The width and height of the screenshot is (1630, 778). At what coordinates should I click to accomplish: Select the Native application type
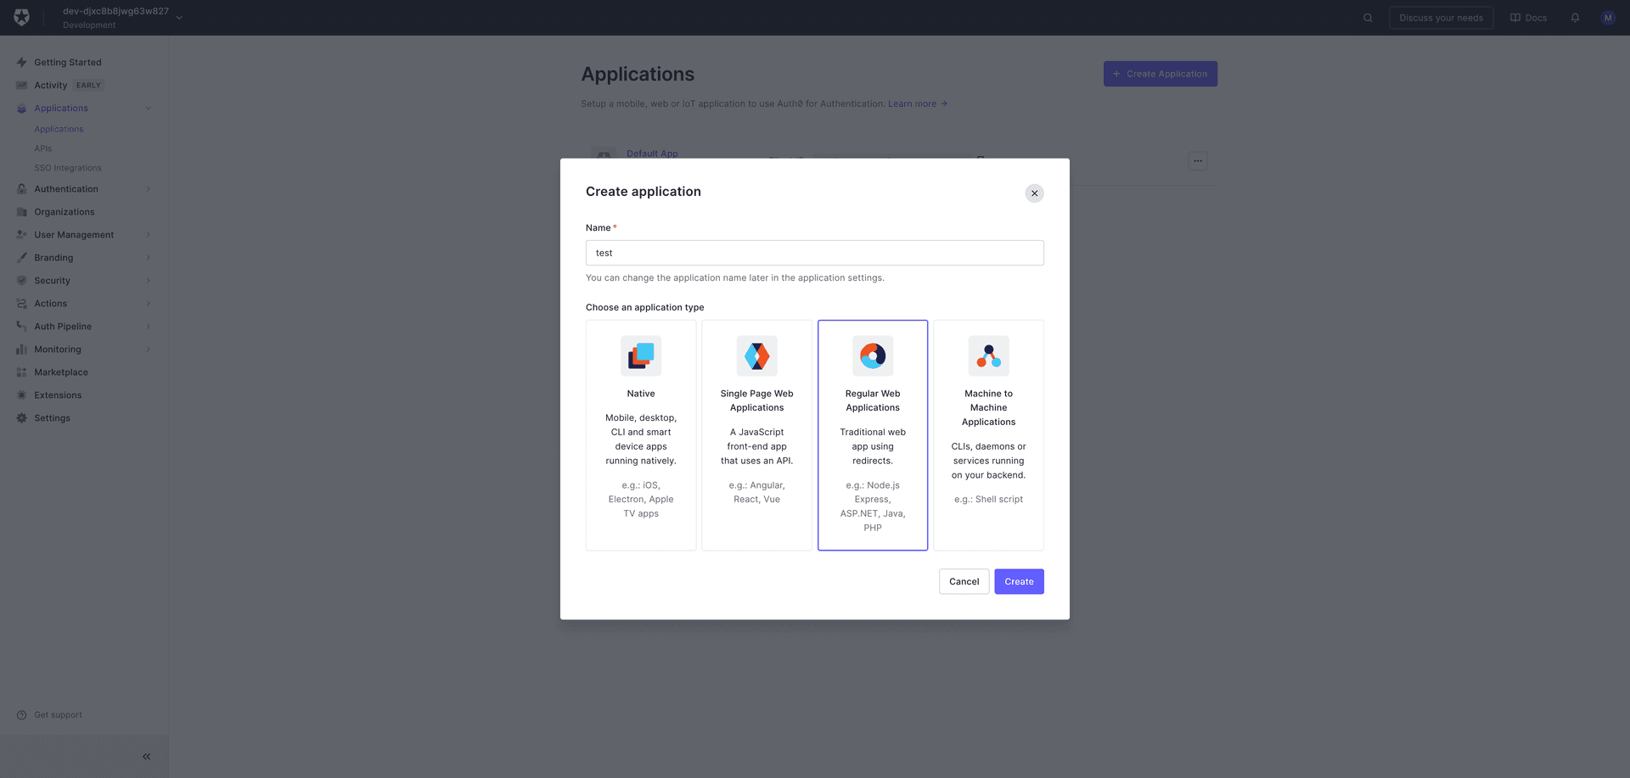[641, 434]
